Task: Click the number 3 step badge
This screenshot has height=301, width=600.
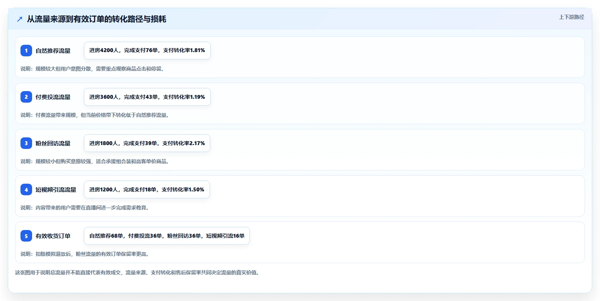Action: (x=26, y=143)
